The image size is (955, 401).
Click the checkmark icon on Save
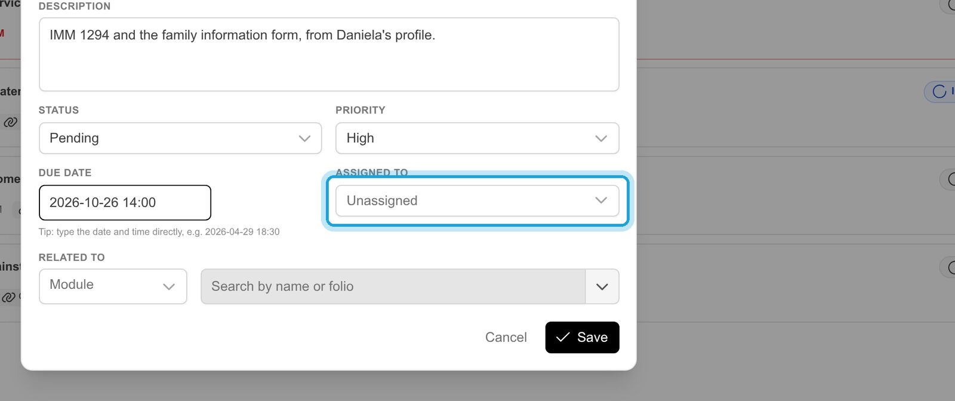pyautogui.click(x=562, y=337)
